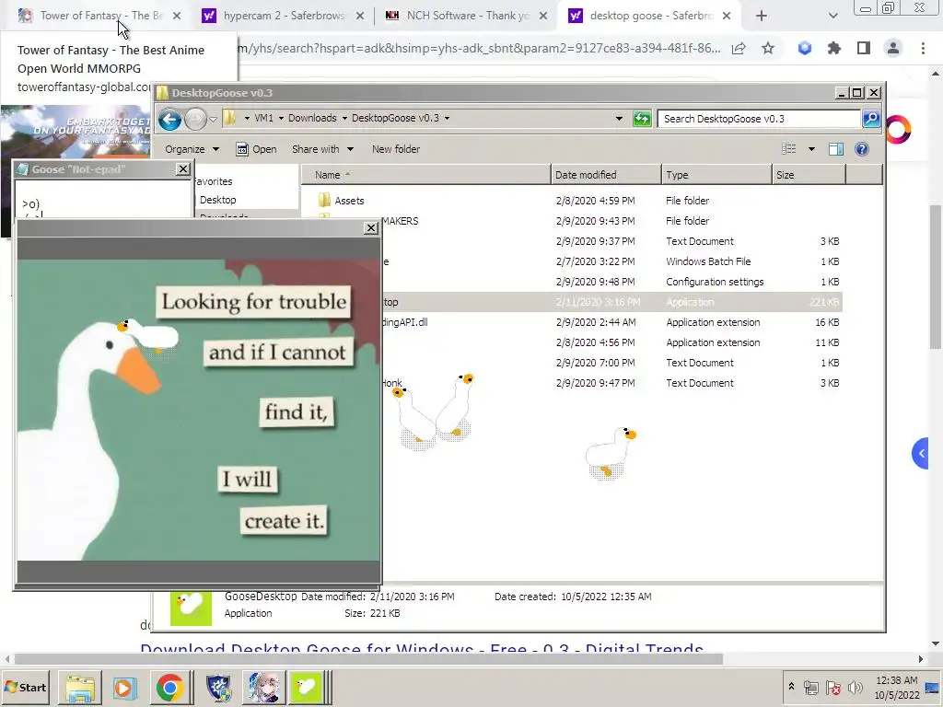This screenshot has height=707, width=943.
Task: Click the blue hexagon extension icon
Action: [x=804, y=48]
